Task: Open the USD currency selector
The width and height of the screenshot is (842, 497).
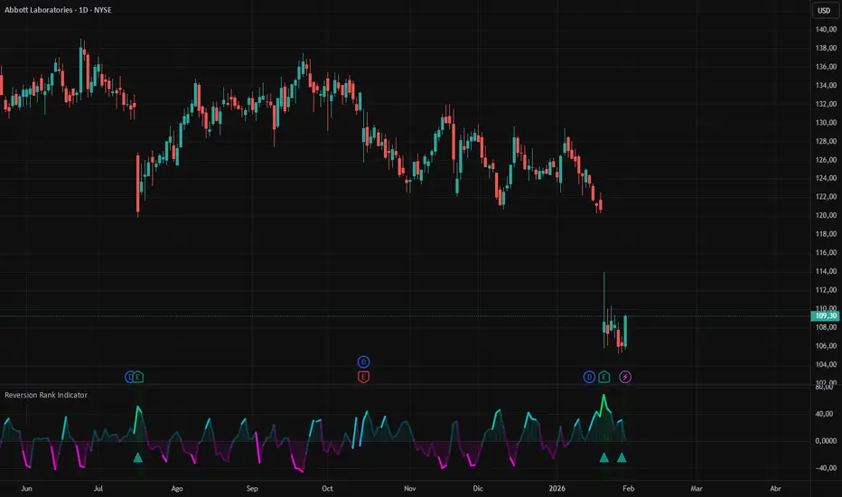Action: [x=824, y=10]
